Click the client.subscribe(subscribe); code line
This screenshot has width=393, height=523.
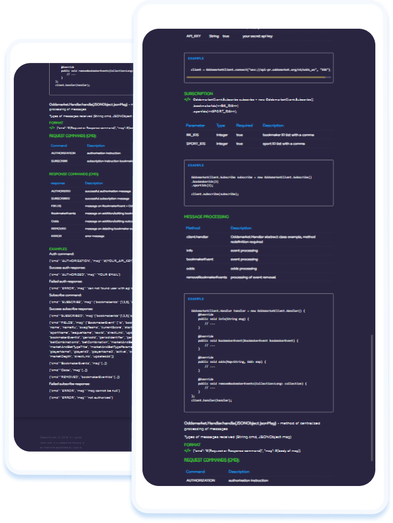[x=215, y=194]
